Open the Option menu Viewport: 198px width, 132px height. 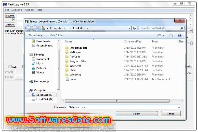(29, 10)
